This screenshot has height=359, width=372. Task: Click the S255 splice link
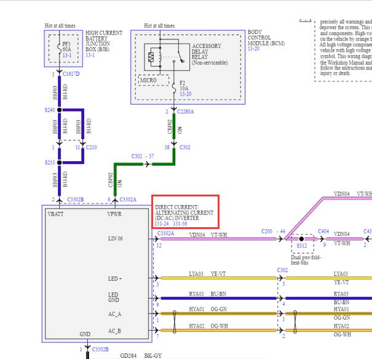pos(50,163)
